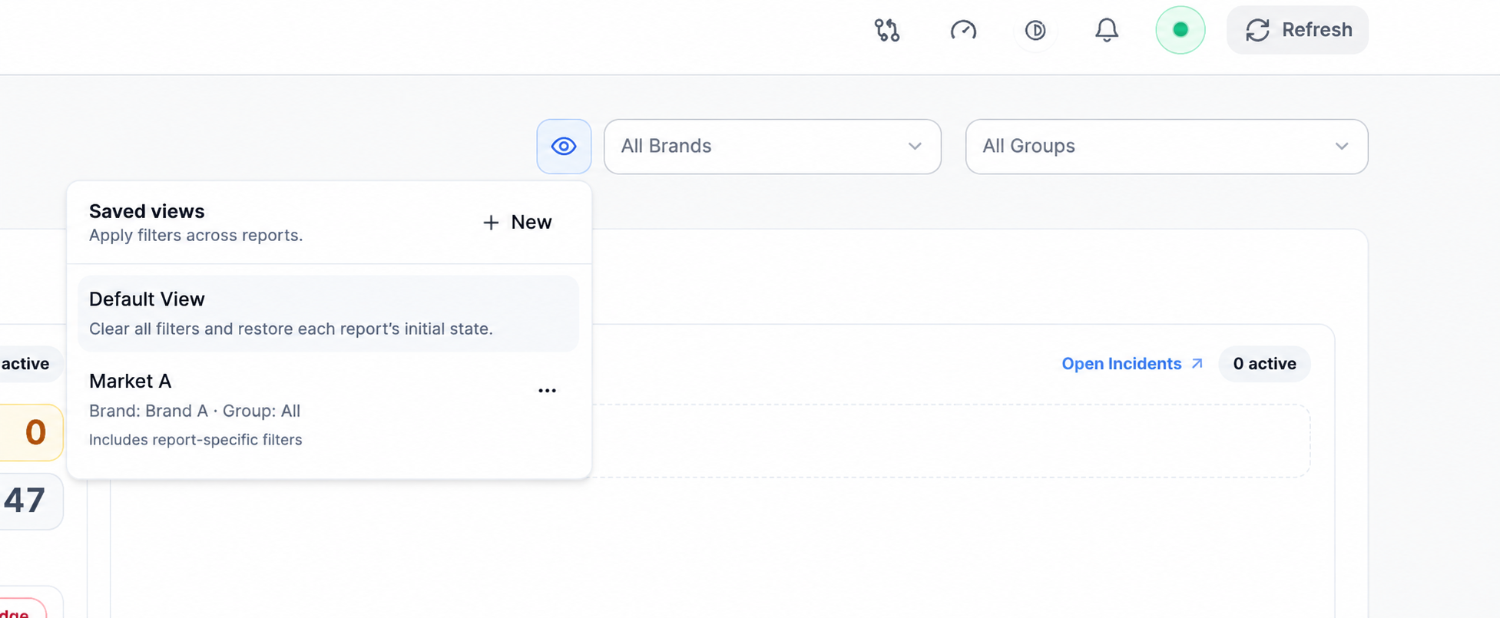Open Market A more options menu

coord(547,391)
